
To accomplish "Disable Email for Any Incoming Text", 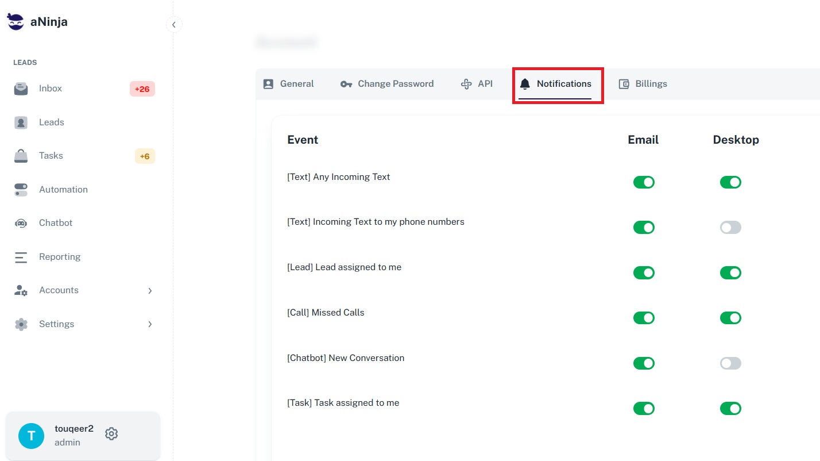I will tap(644, 182).
